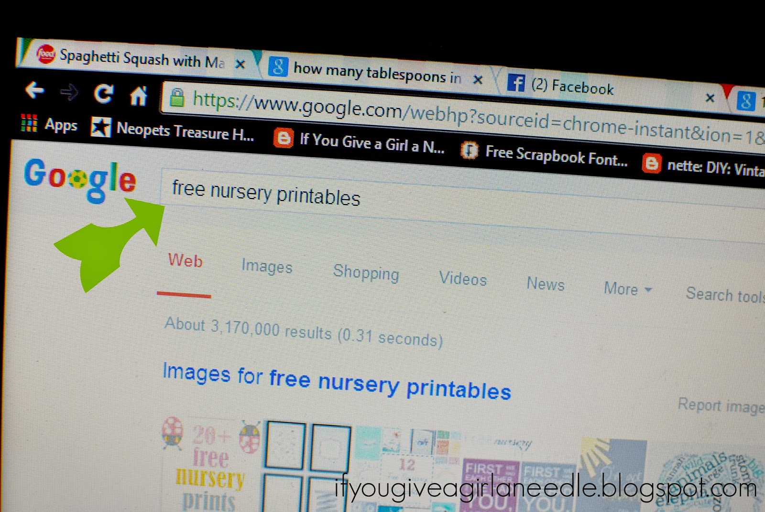Close the Spaghetti Squash tab

tap(240, 64)
